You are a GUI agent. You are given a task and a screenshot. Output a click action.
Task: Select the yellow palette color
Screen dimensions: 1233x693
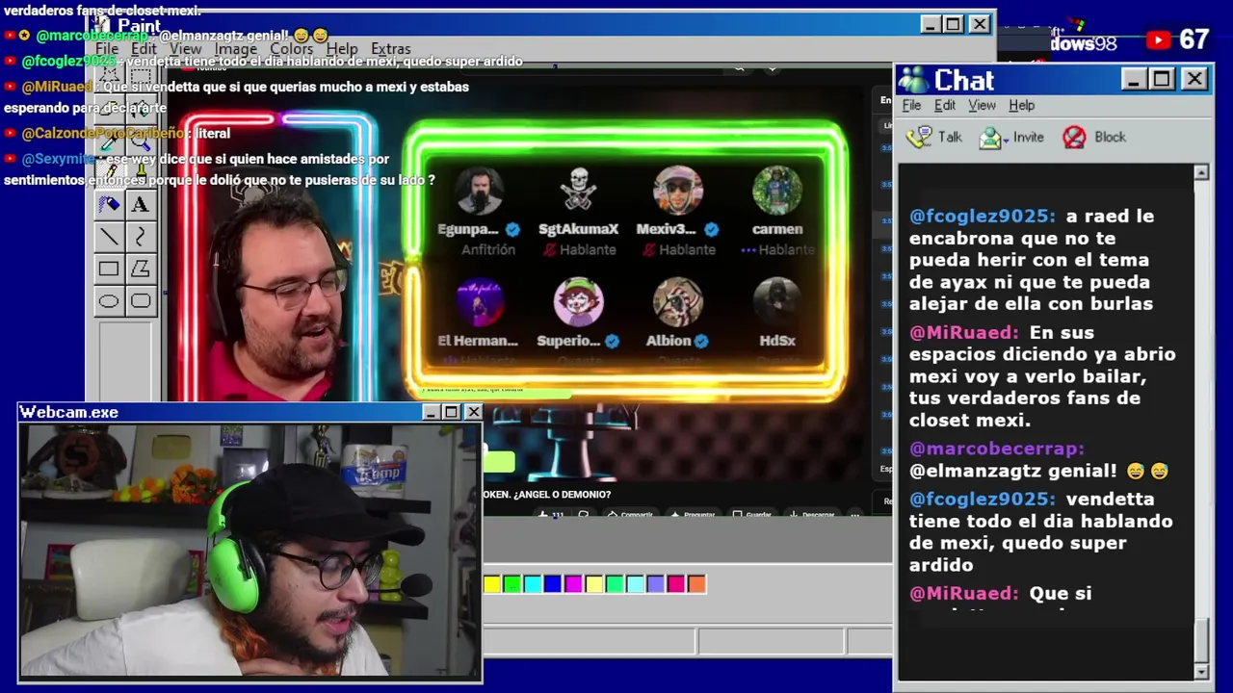click(x=491, y=583)
